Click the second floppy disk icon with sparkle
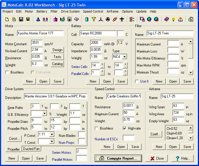The height and width of the screenshot is (166, 199). 28,19
